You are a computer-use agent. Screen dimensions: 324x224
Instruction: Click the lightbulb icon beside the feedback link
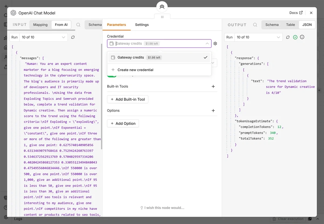[142, 208]
